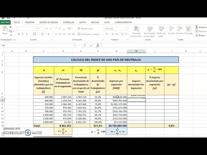The image size is (207, 155).
Task: Decrease font size with the smaller A
Action: point(50,29)
